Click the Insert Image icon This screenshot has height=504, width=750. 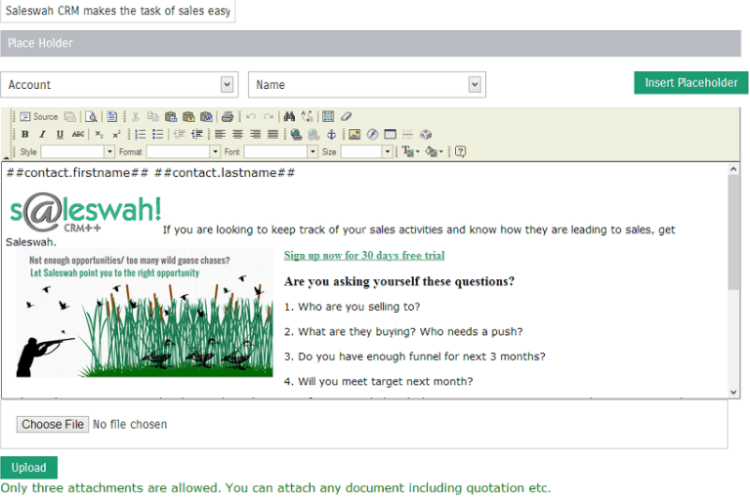point(354,135)
